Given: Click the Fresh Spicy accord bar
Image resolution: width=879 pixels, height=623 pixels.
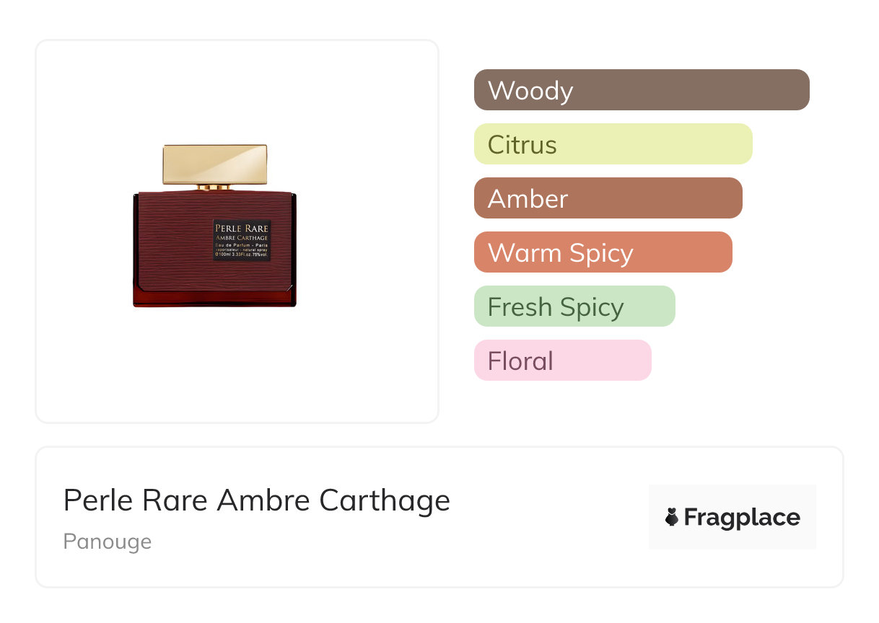Looking at the screenshot, I should (574, 306).
